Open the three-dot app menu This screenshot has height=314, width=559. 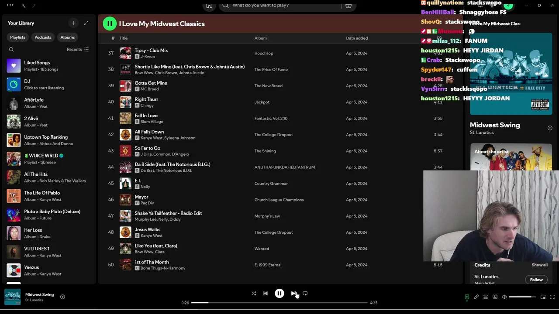pyautogui.click(x=10, y=5)
